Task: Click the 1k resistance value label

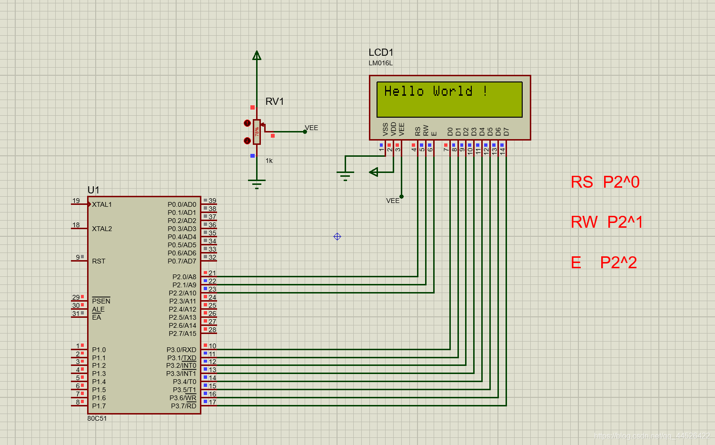Action: [269, 161]
